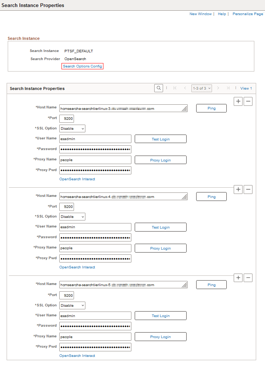Click the next row navigation arrow
The height and width of the screenshot is (365, 265).
(x=218, y=88)
